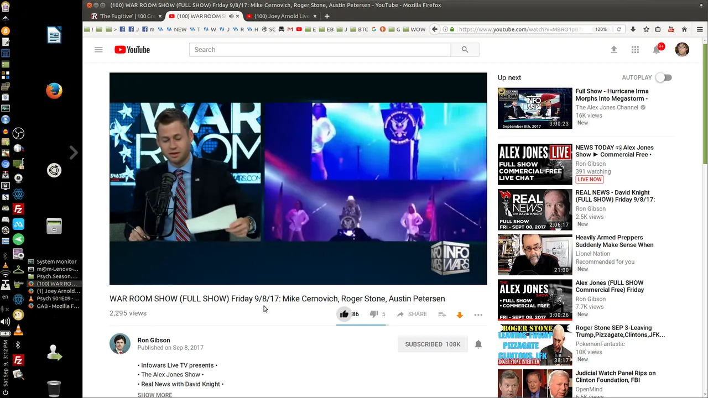Viewport: 708px width, 398px height.
Task: Click the subscription notification bell for Ron Gibson
Action: point(478,344)
